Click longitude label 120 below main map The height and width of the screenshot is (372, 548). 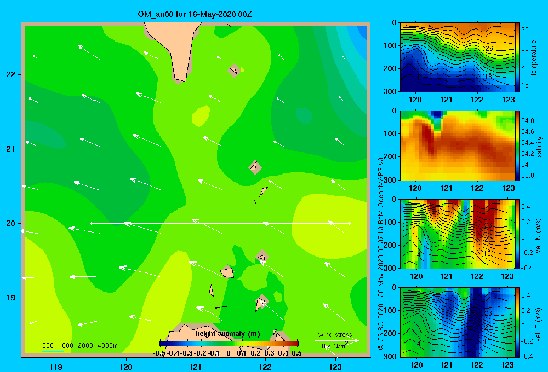(x=126, y=367)
